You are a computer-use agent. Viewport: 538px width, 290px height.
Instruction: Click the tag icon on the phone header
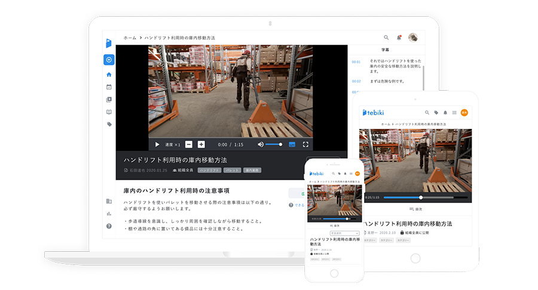click(340, 174)
